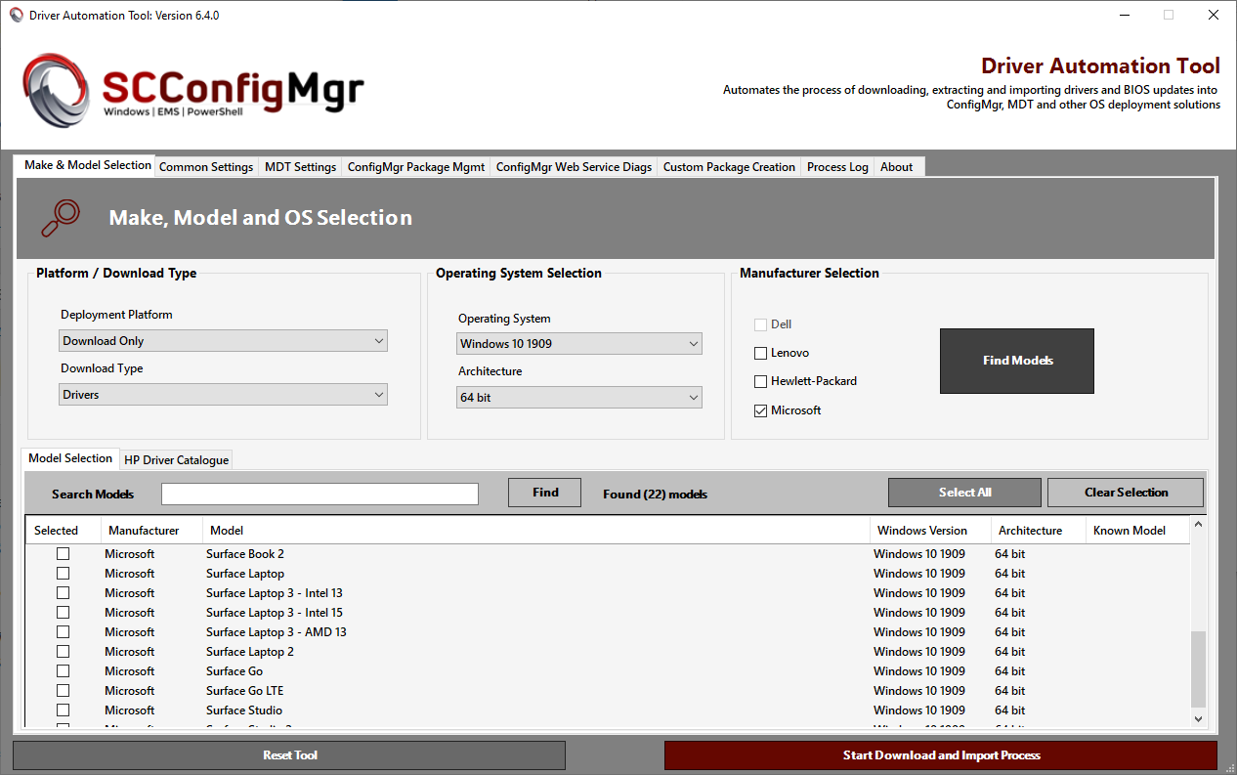
Task: Check the Surface Go LTE row
Action: pyautogui.click(x=63, y=690)
